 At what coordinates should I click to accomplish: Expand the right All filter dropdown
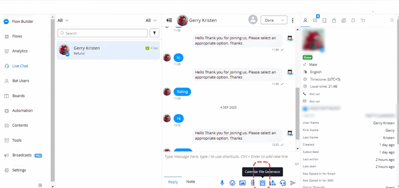coord(151,20)
